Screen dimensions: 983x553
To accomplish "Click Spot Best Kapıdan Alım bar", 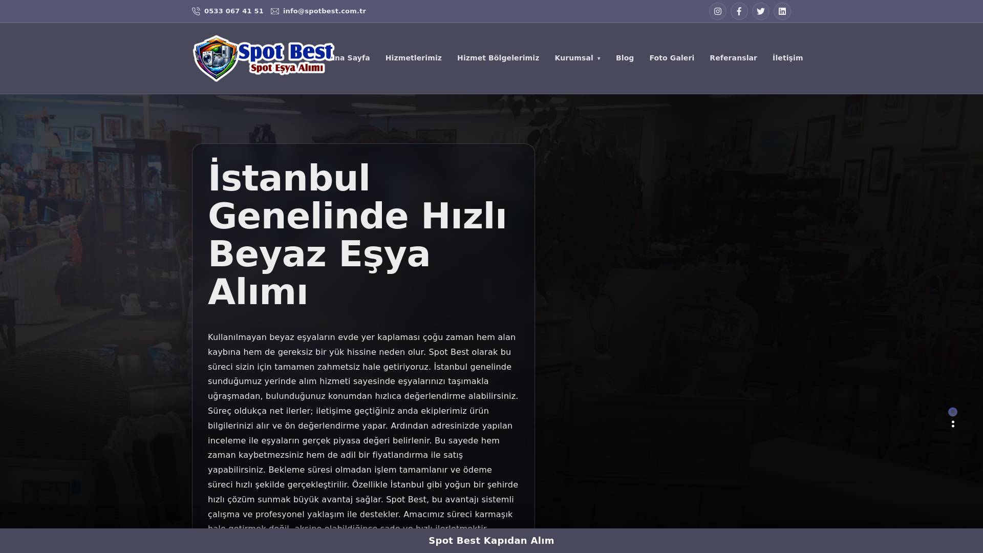I will (491, 541).
